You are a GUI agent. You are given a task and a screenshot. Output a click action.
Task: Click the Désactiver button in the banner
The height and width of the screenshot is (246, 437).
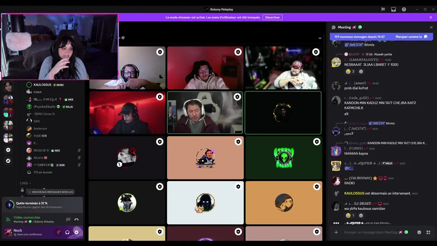click(272, 17)
